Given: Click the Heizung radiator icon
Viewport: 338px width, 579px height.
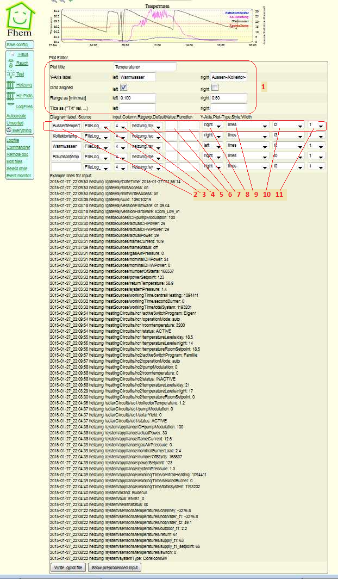Looking at the screenshot, I should coord(10,85).
